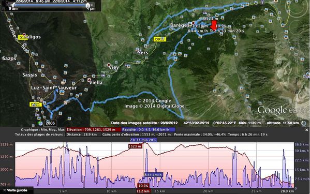Click the Barèges town placemark
This screenshot has height=194, width=310.
(x=194, y=23)
